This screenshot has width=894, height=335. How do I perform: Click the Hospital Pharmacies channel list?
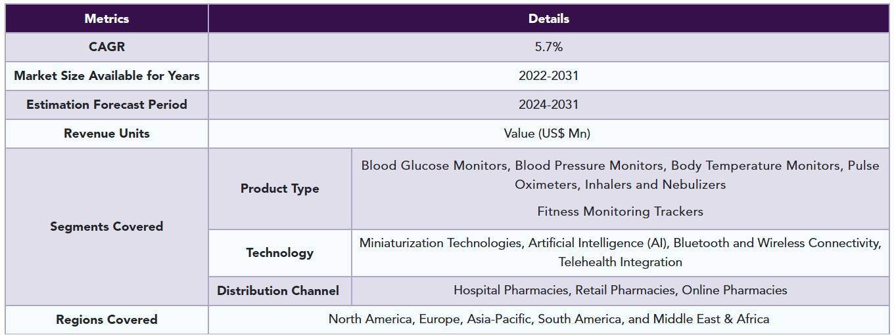tap(620, 290)
